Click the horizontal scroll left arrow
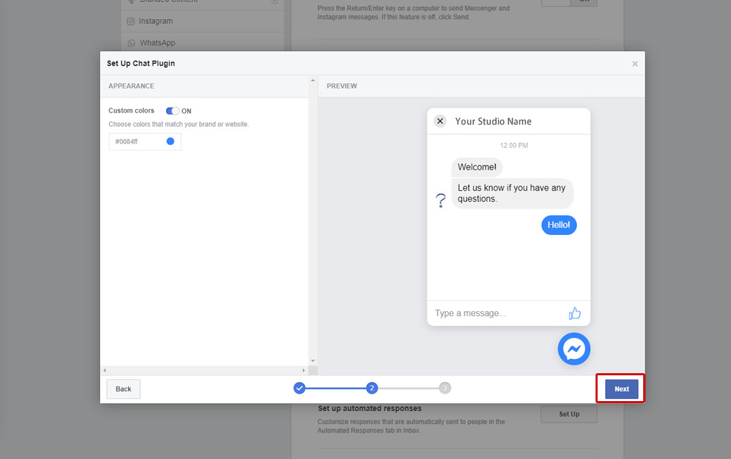The width and height of the screenshot is (731, 459). [105, 370]
